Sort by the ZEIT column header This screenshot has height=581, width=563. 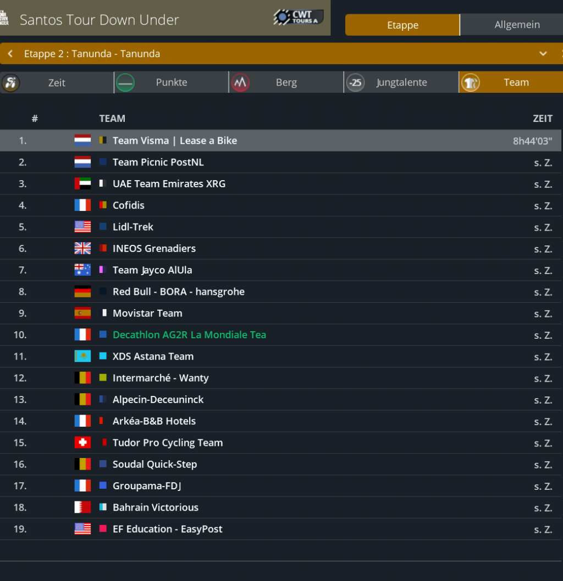click(542, 119)
